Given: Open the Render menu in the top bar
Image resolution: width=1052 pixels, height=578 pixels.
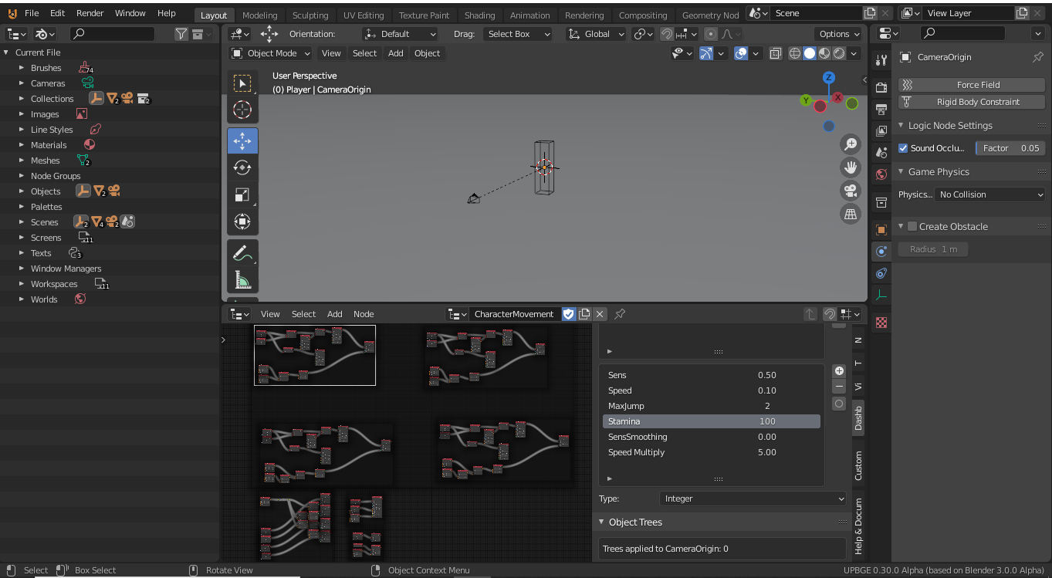Looking at the screenshot, I should pyautogui.click(x=90, y=12).
